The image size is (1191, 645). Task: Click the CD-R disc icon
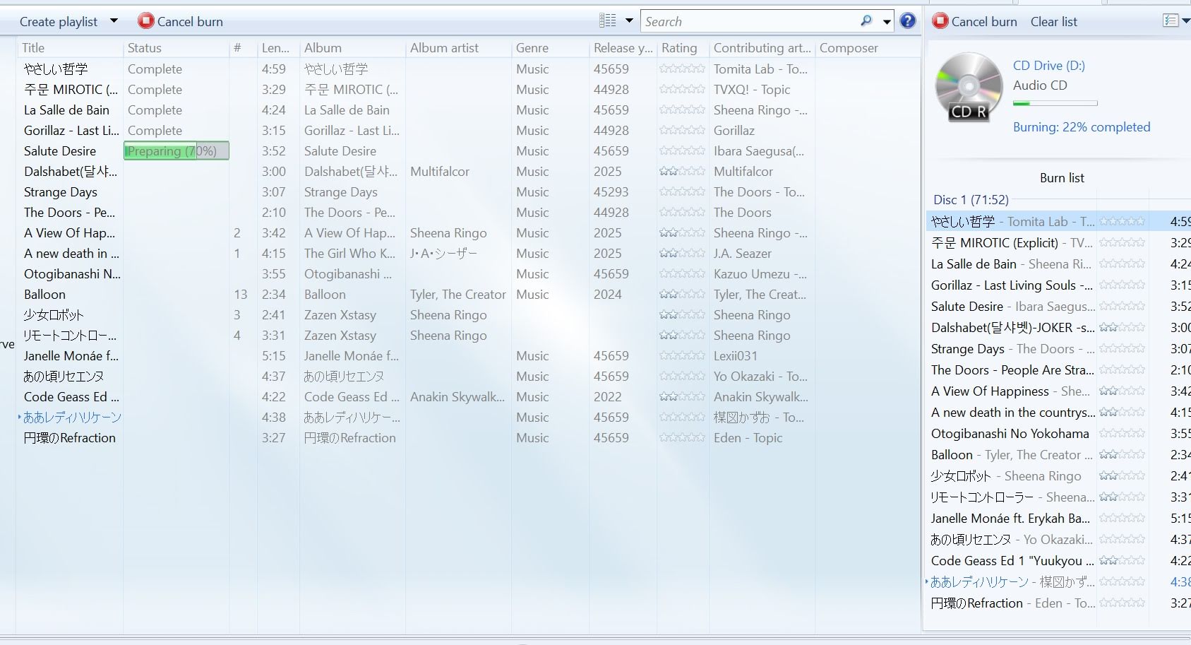coord(969,87)
